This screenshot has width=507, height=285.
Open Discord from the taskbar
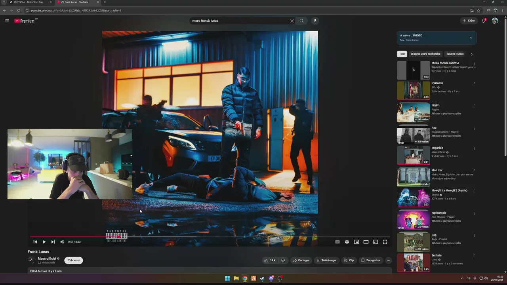pos(271,278)
